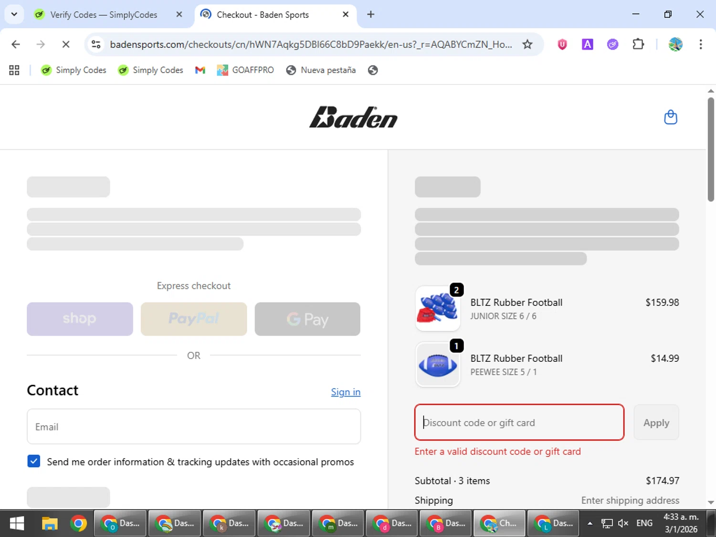Open a new browser tab
Viewport: 716px width, 537px height.
click(x=370, y=14)
